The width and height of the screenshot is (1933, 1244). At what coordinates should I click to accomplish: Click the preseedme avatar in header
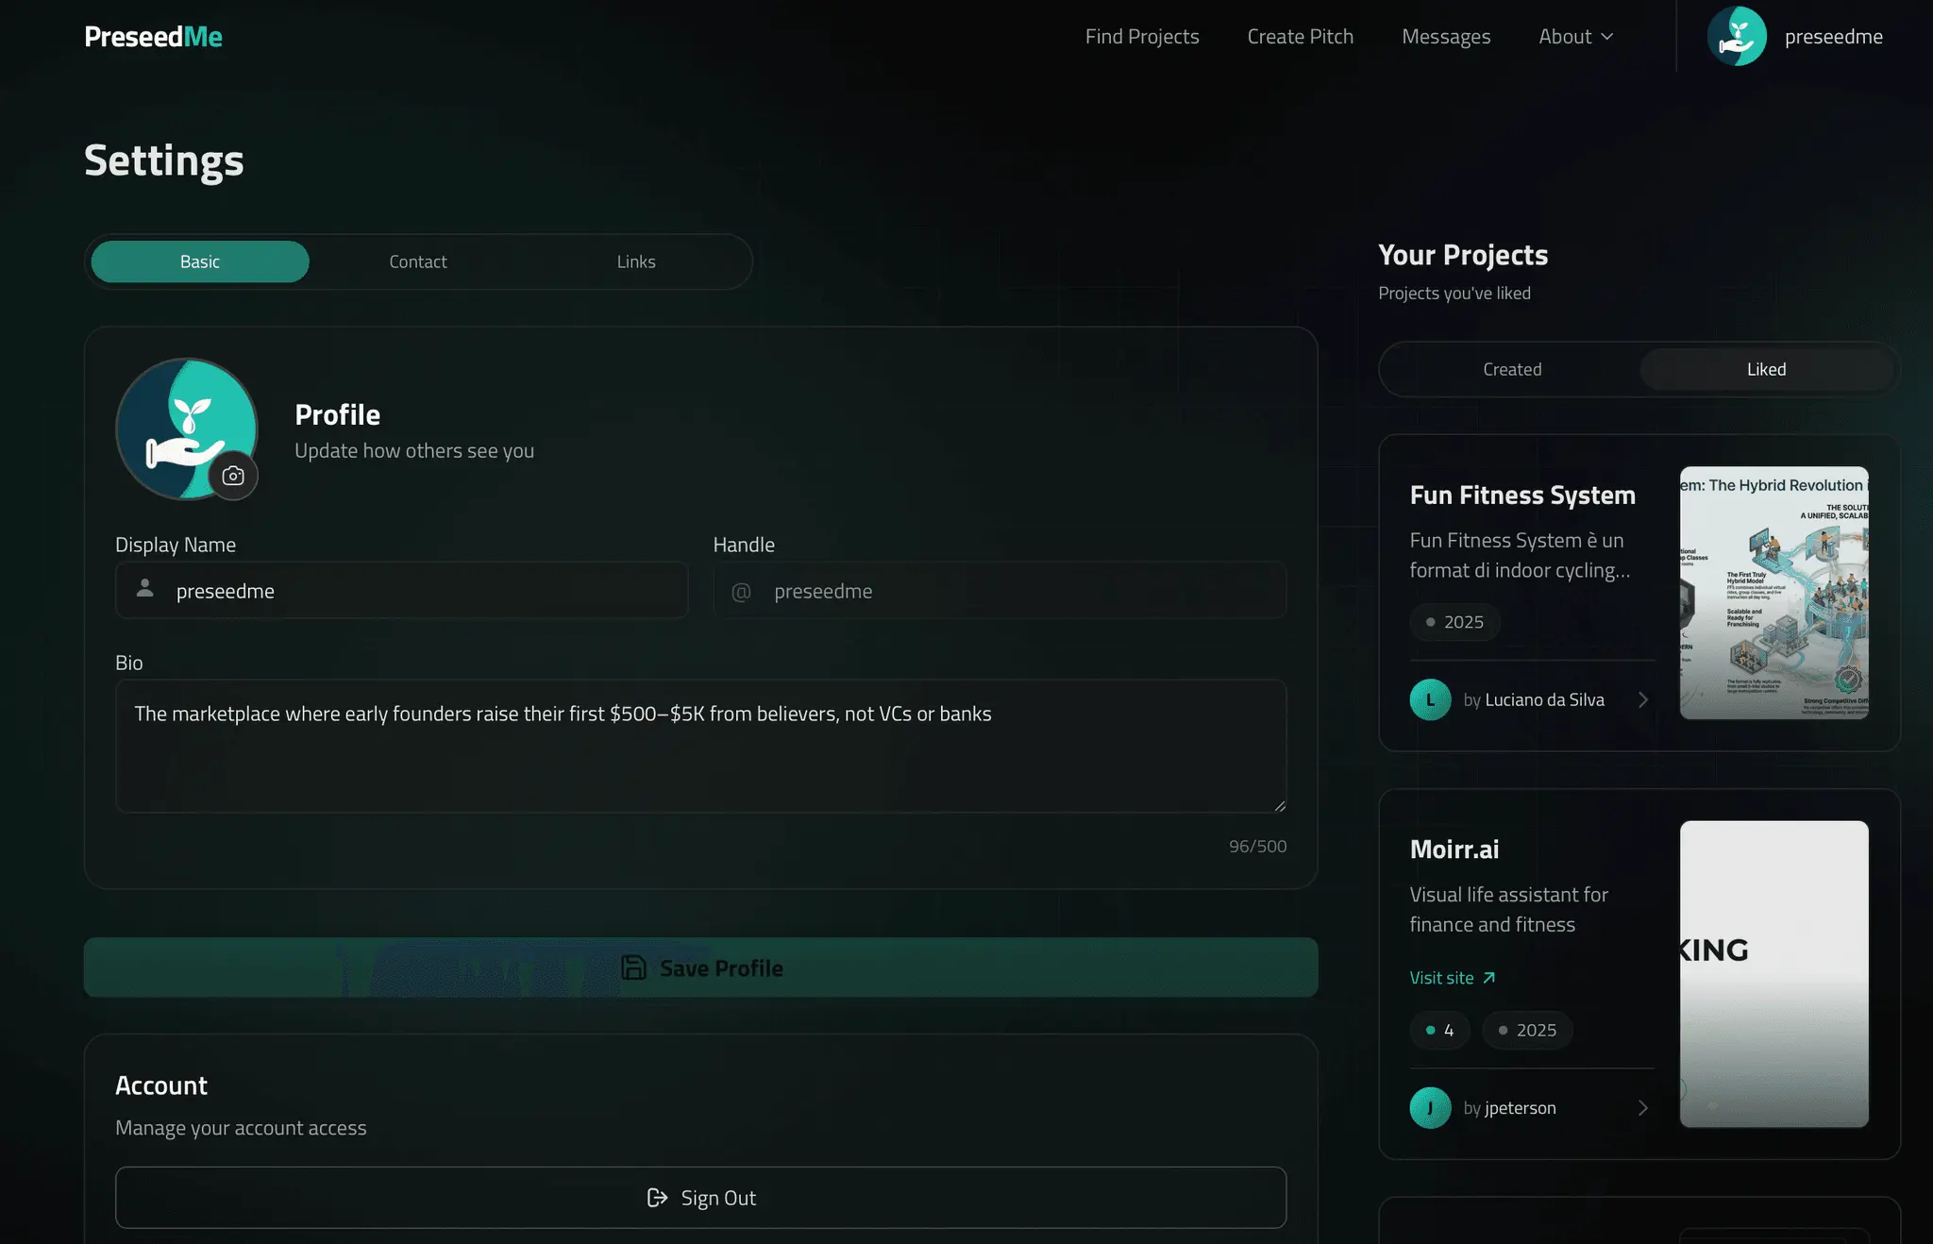click(x=1737, y=37)
